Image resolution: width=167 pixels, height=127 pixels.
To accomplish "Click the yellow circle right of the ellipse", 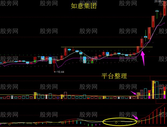I will [x=139, y=122].
